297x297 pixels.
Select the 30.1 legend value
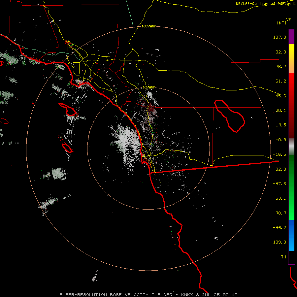click(281, 110)
